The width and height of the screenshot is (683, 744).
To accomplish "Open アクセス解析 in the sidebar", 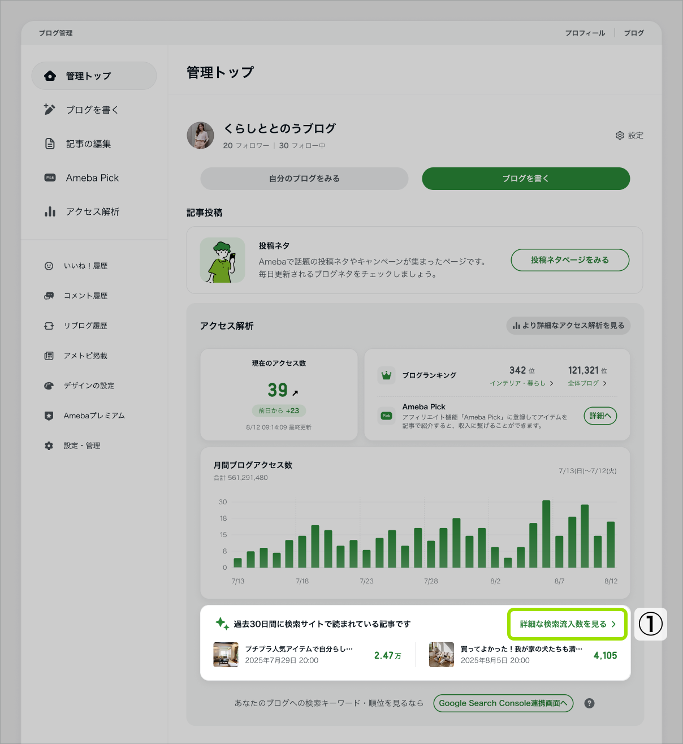I will 94,211.
